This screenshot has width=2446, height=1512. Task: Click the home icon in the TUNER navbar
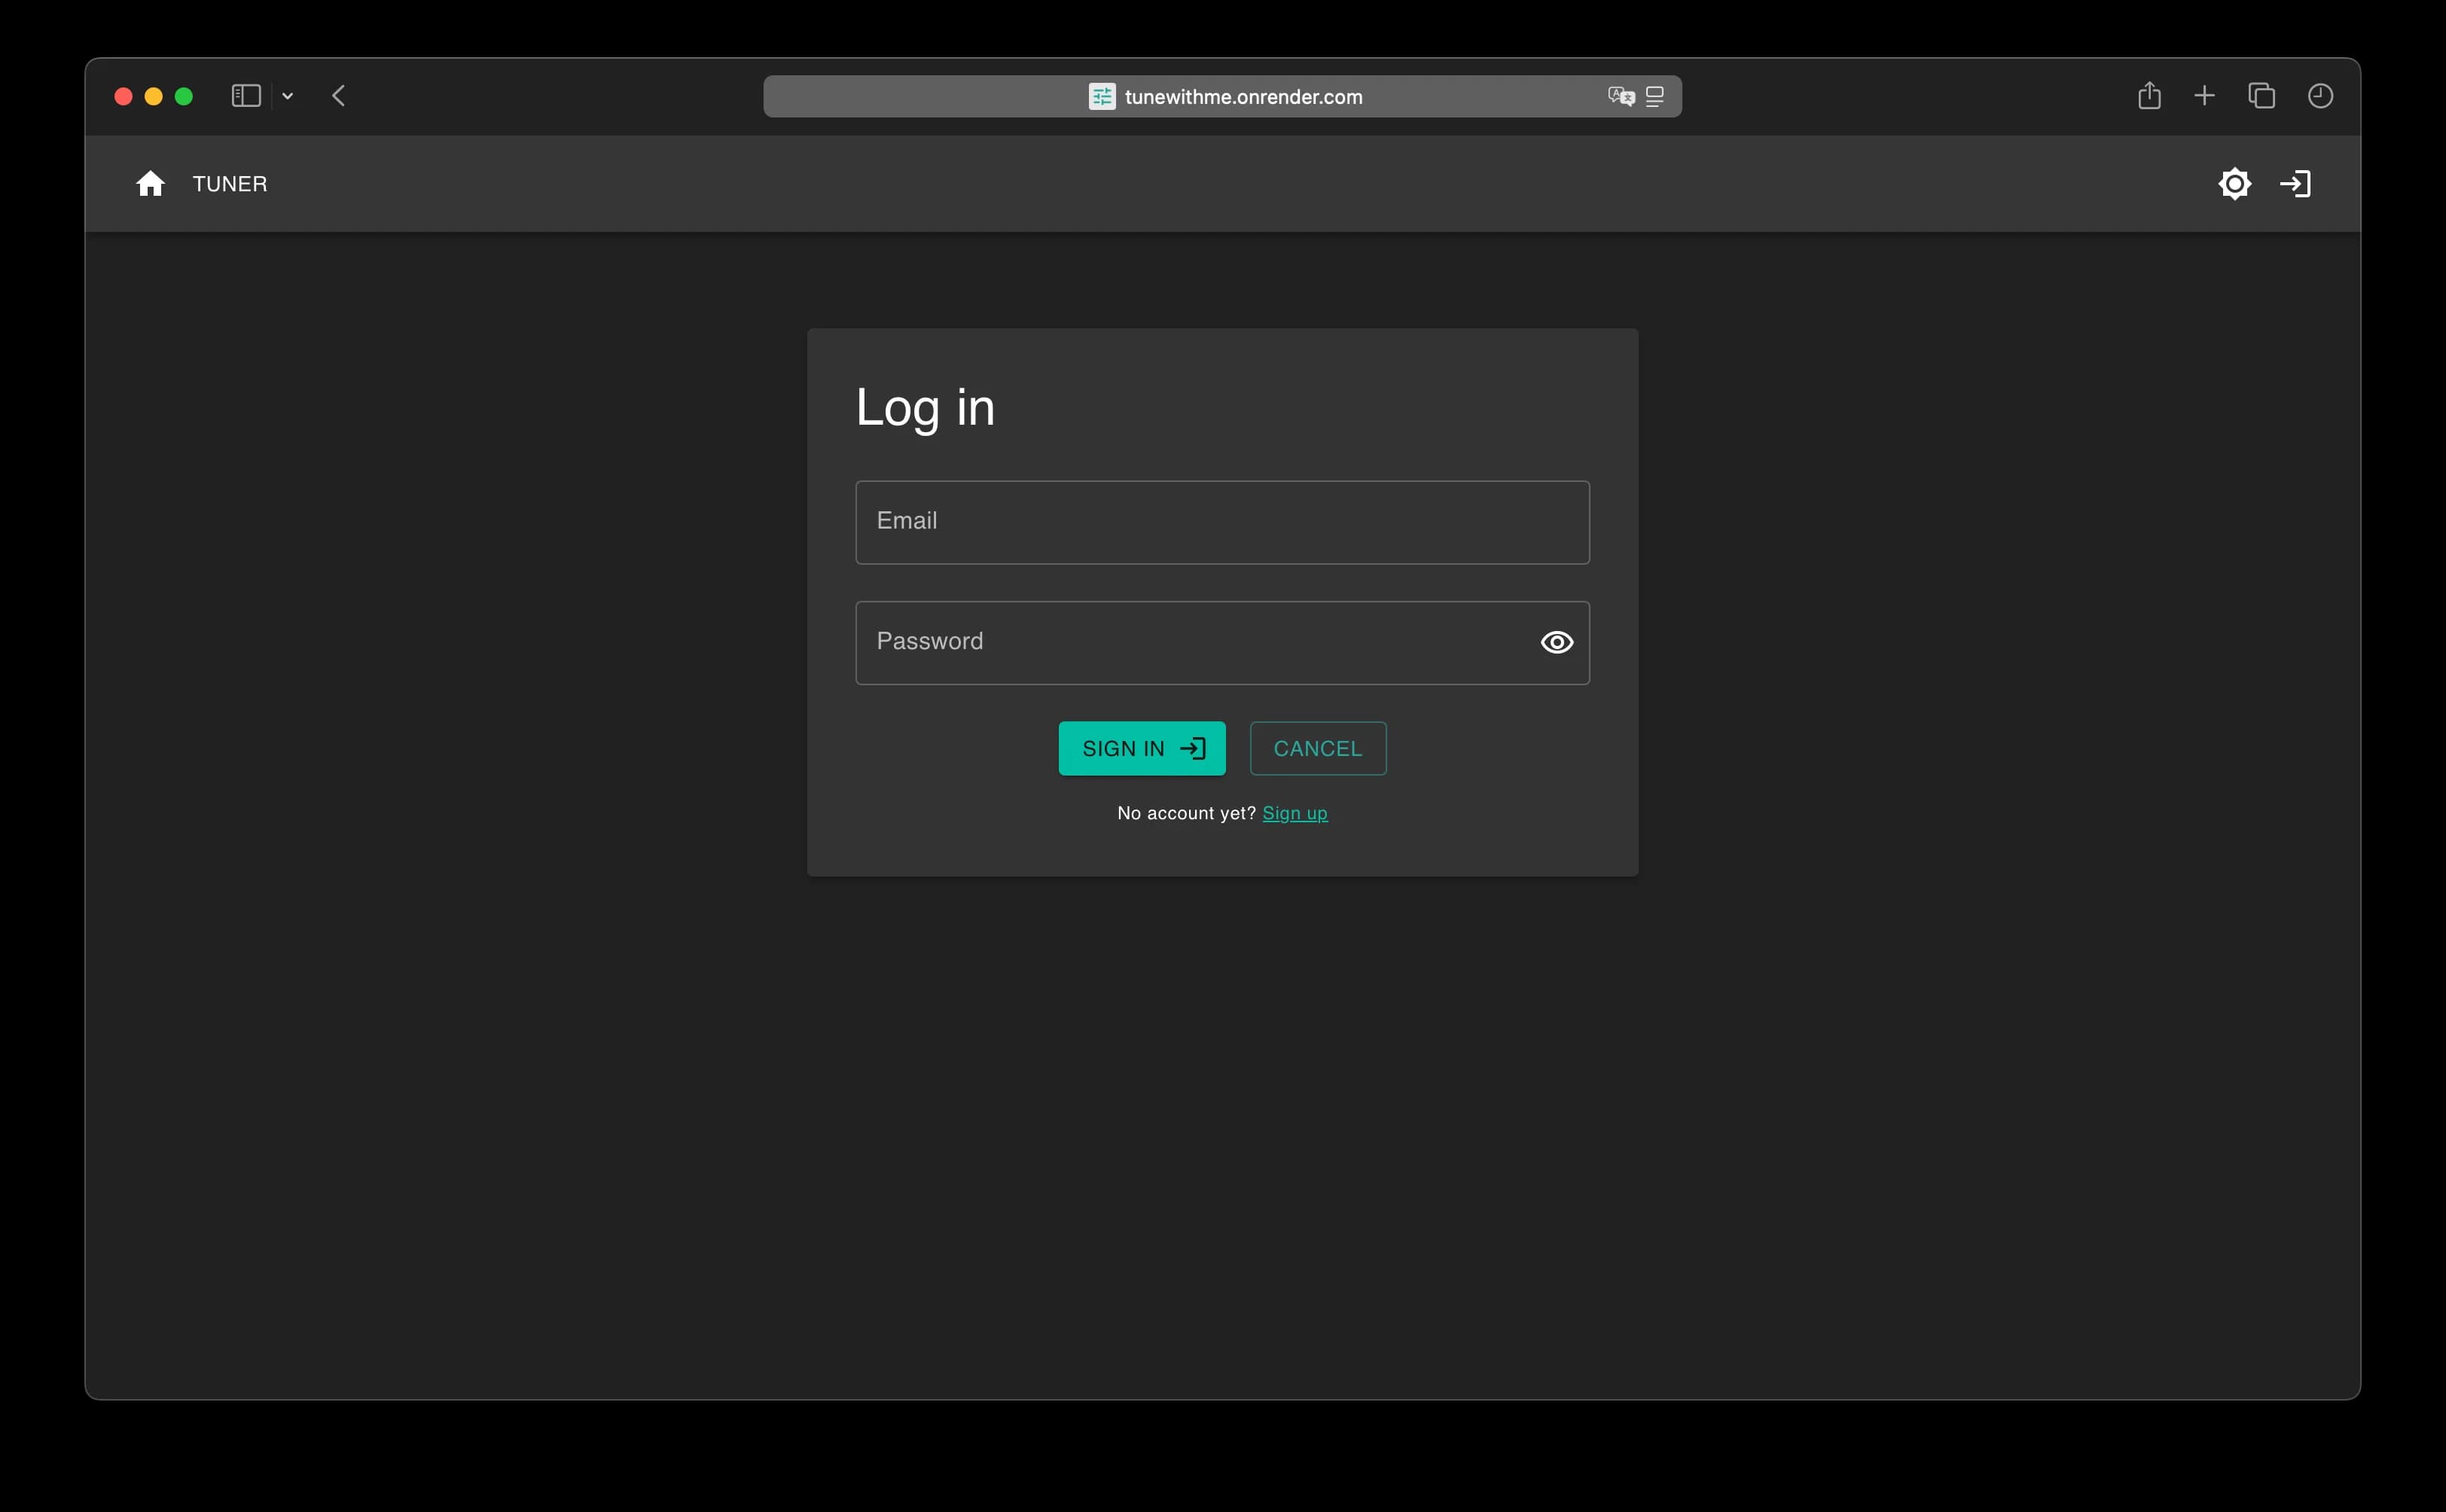[x=150, y=183]
